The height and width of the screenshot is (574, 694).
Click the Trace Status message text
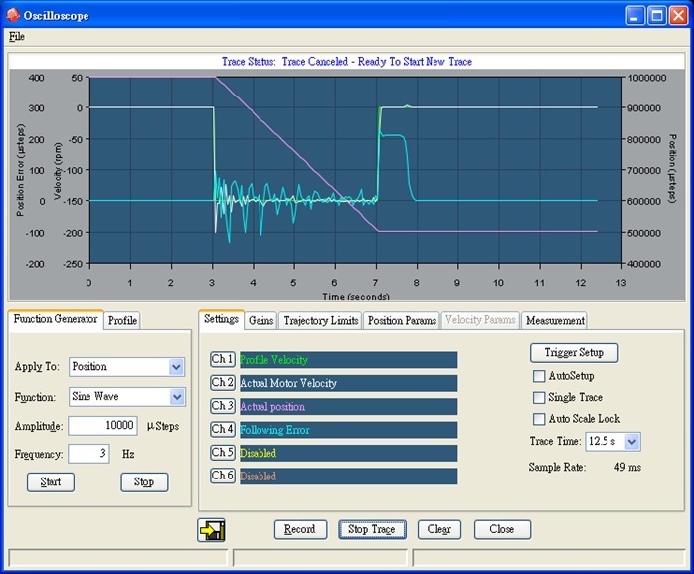pos(347,62)
